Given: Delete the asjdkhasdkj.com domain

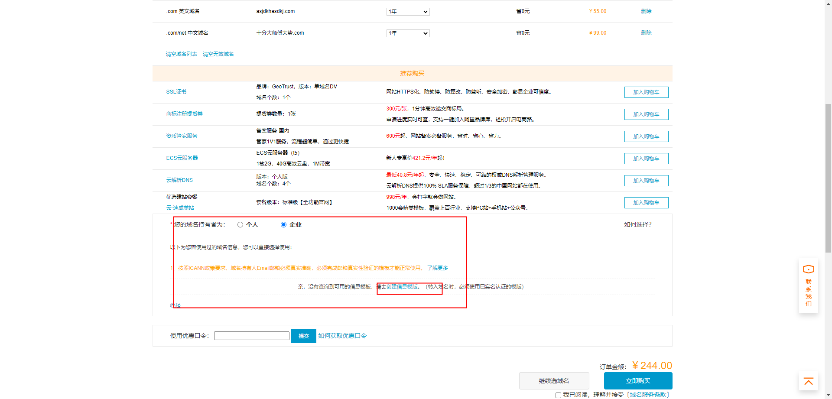Looking at the screenshot, I should pyautogui.click(x=646, y=11).
